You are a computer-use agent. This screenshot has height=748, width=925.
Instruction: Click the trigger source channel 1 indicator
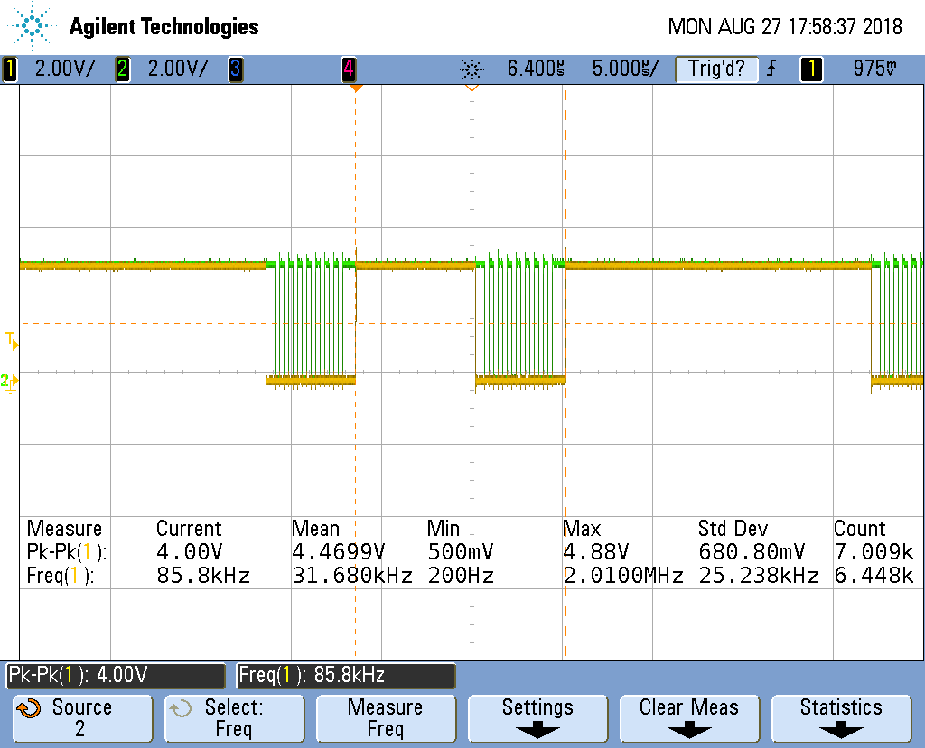(x=810, y=69)
